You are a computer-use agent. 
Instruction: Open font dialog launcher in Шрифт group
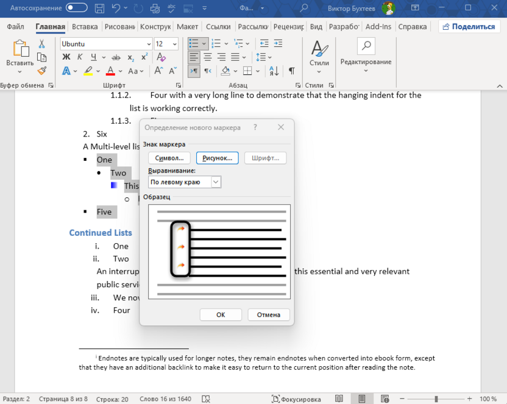click(x=178, y=85)
